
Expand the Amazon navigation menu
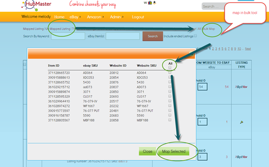pos(95,17)
